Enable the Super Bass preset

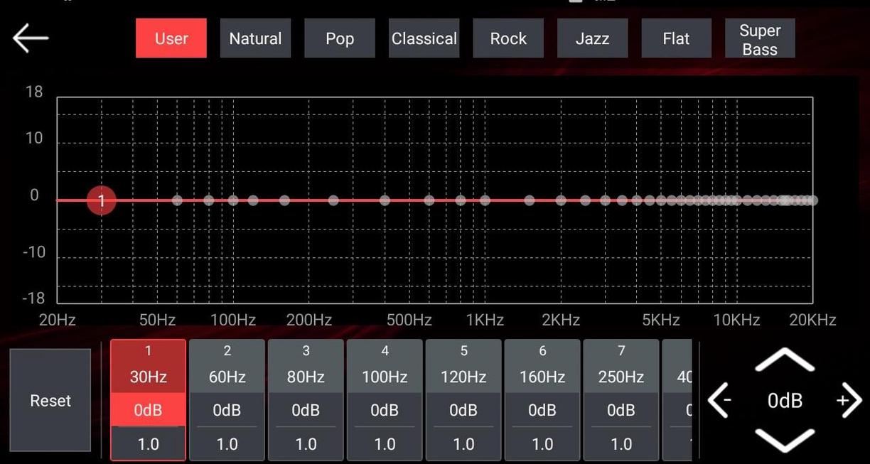click(760, 39)
